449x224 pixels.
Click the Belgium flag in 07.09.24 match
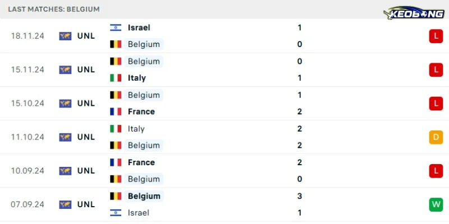pyautogui.click(x=116, y=196)
